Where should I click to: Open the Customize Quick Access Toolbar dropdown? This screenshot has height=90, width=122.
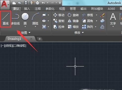pos(60,3)
